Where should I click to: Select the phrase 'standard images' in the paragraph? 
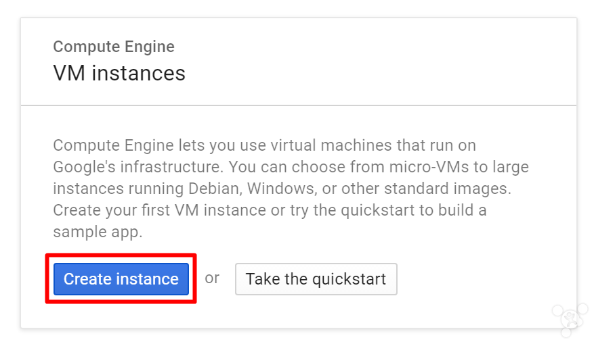point(446,189)
